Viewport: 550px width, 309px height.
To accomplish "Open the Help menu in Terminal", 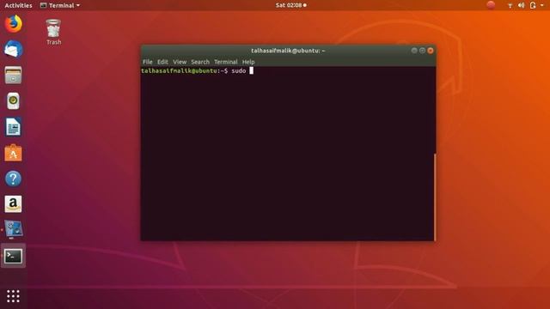I will (x=248, y=62).
